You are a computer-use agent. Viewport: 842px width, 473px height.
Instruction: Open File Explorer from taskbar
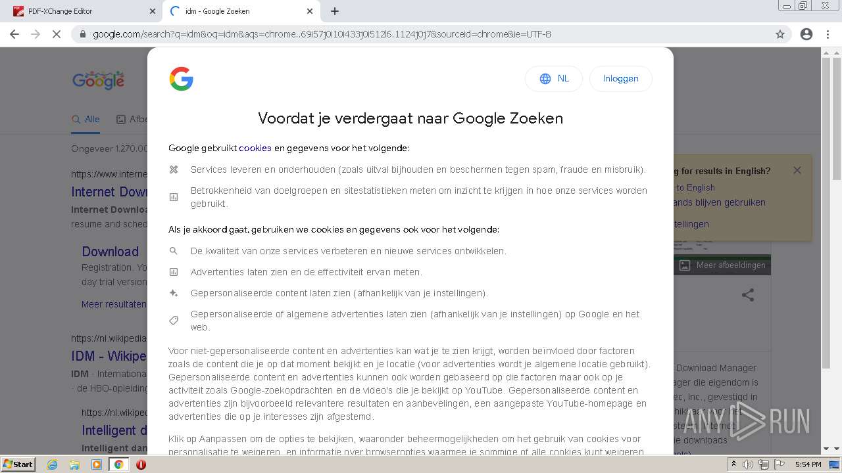click(74, 464)
